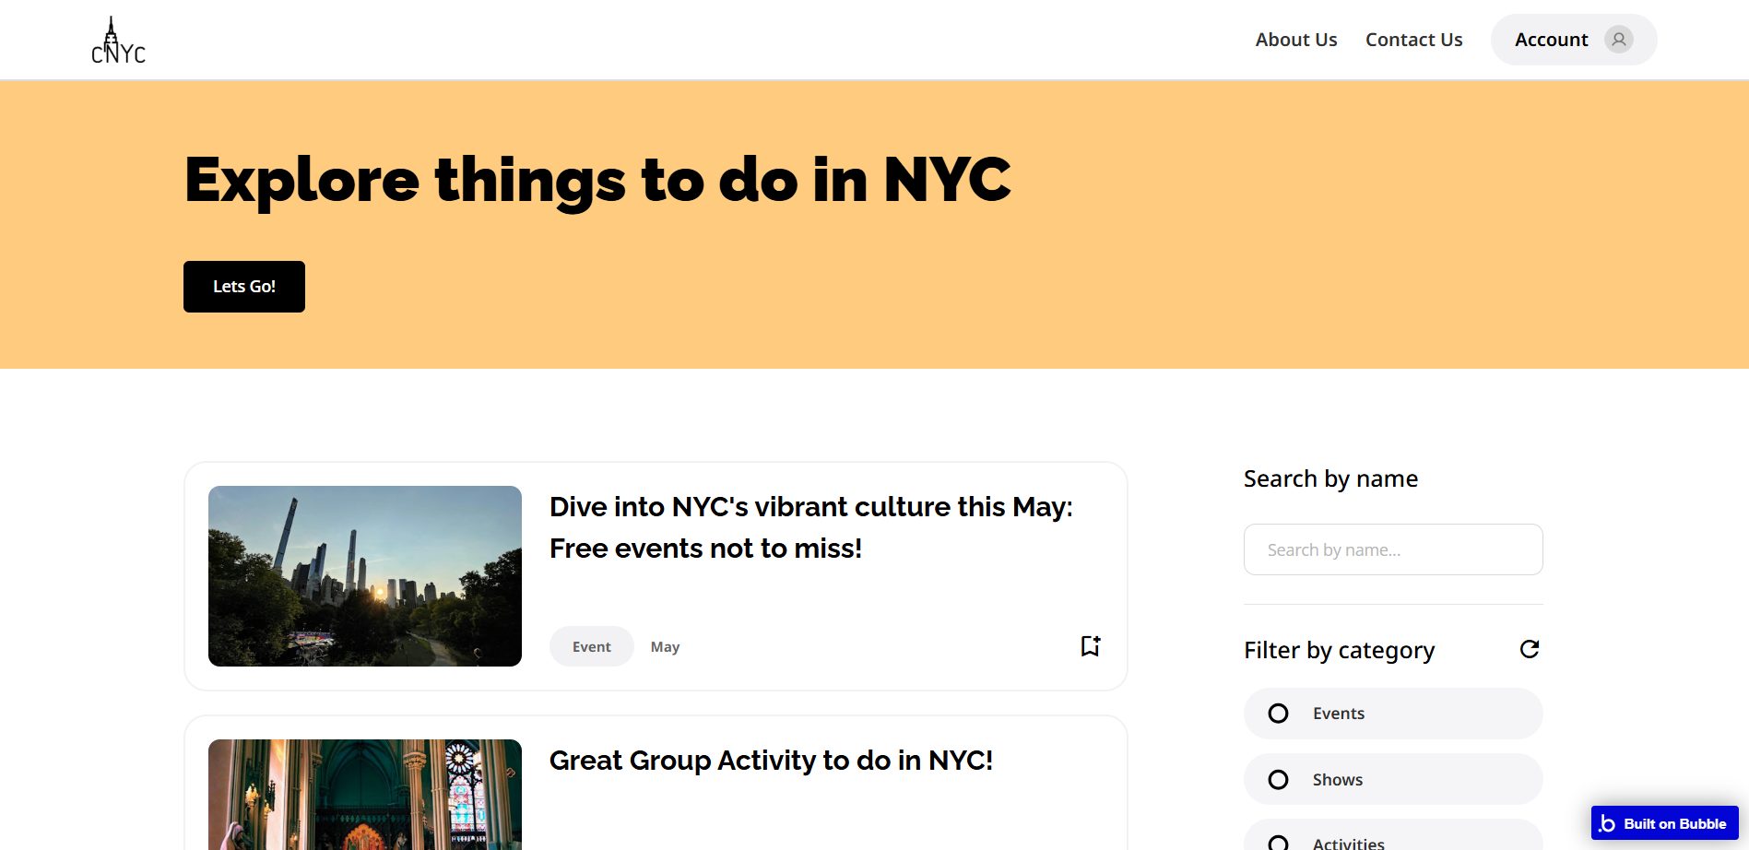Viewport: 1749px width, 850px height.
Task: Go to the Contact Us page
Action: [1413, 40]
